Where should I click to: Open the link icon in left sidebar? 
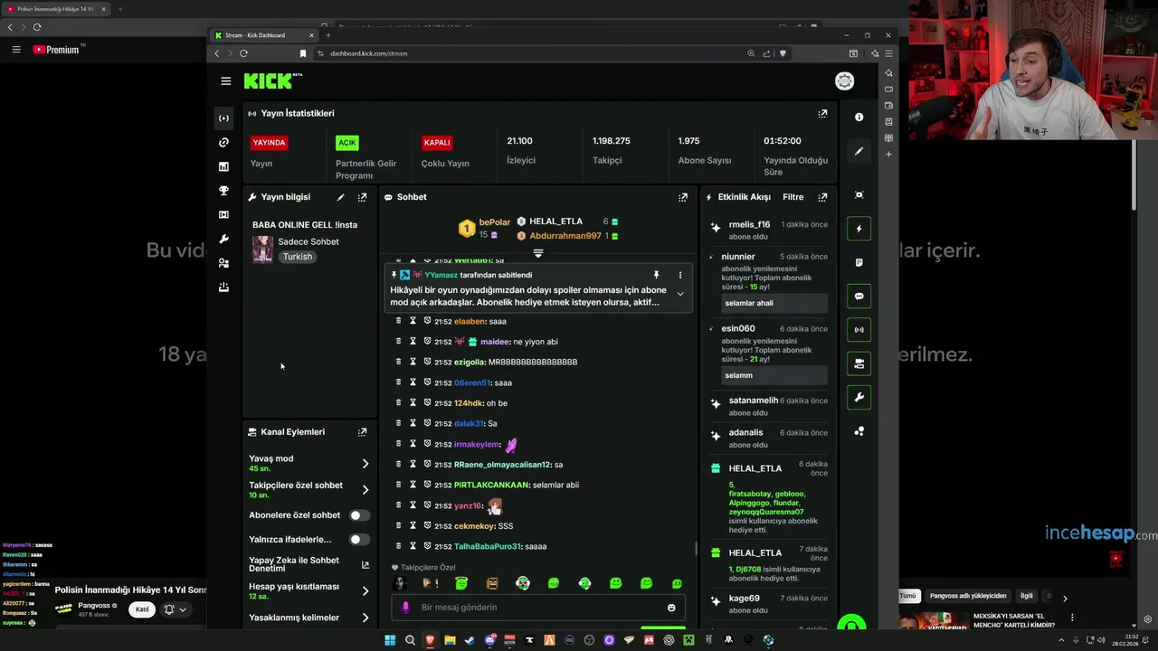pyautogui.click(x=223, y=143)
